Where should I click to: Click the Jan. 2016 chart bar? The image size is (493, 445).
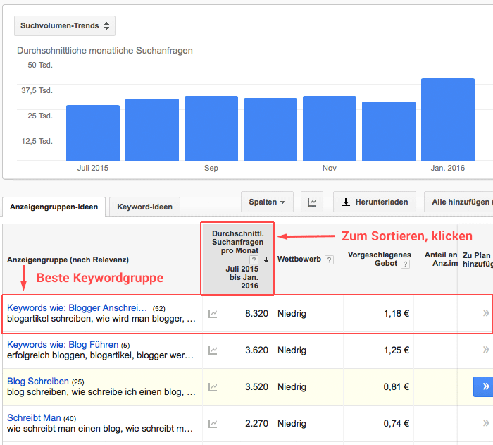(448, 119)
